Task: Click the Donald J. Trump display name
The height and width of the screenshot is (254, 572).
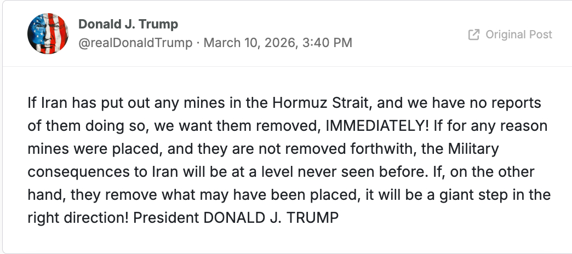Action: pyautogui.click(x=128, y=25)
